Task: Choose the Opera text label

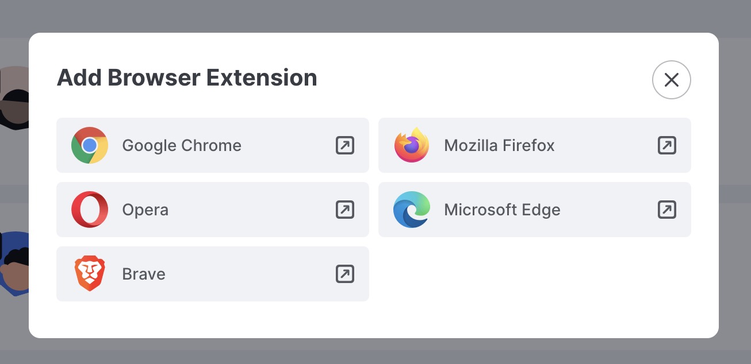Action: [145, 210]
